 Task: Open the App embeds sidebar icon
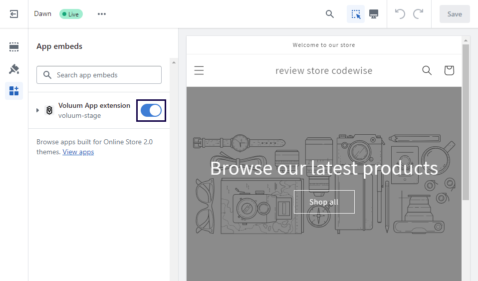(14, 91)
